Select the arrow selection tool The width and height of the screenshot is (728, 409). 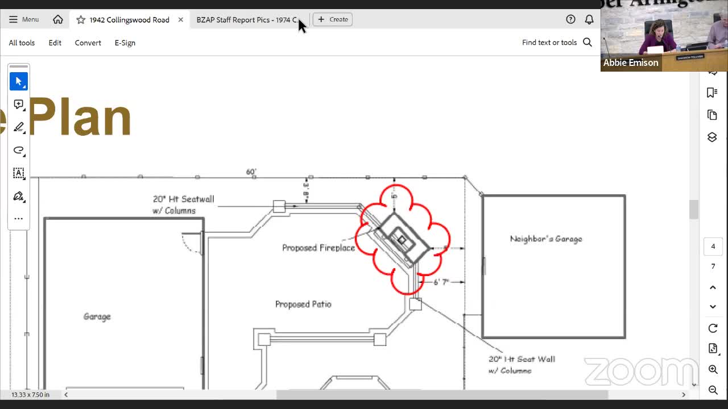(x=18, y=81)
